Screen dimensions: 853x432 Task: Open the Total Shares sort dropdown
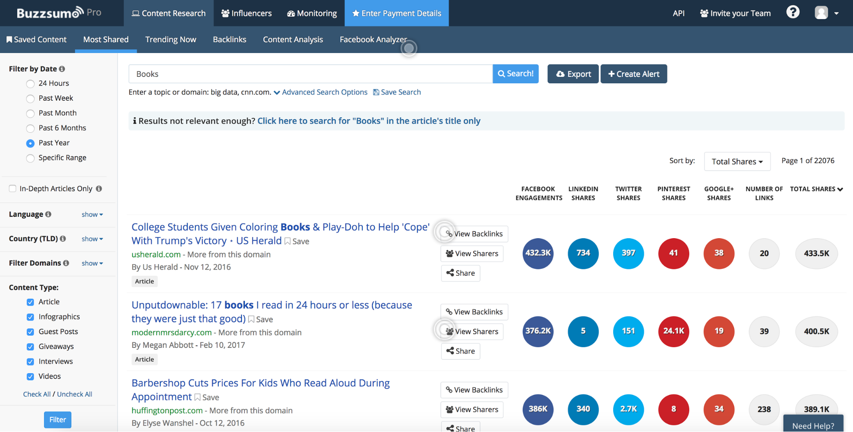coord(737,161)
